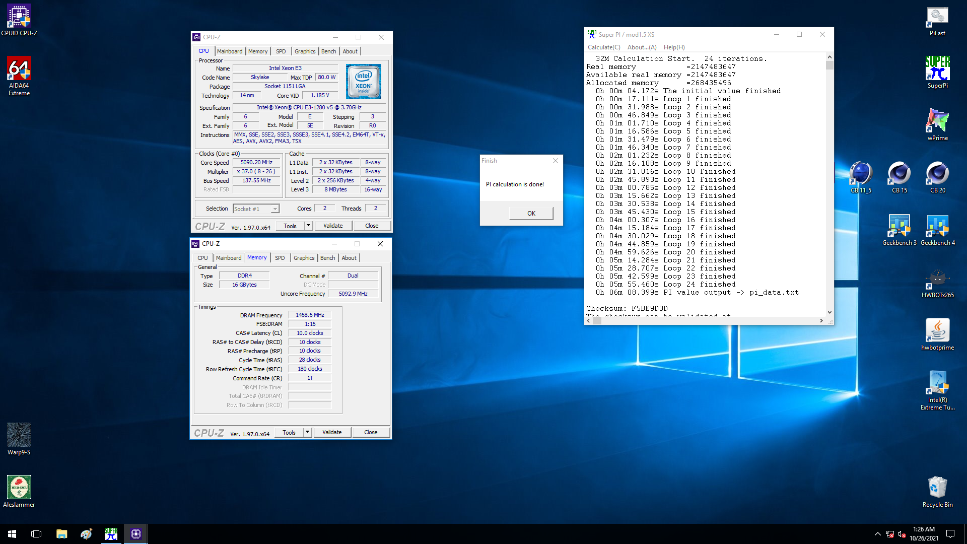Screen dimensions: 967x544
Task: Open the notification center icon
Action: tap(950, 534)
